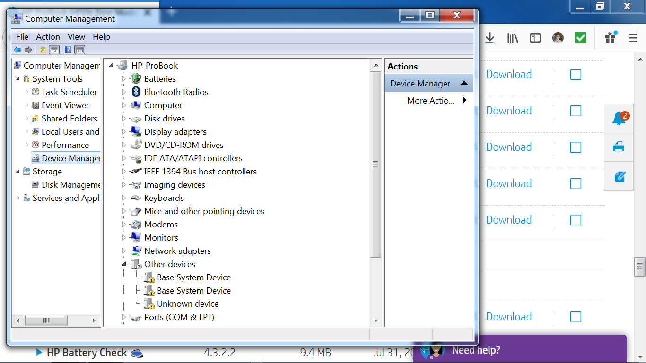646x363 pixels.
Task: Open the Firefox Library icon
Action: point(513,38)
